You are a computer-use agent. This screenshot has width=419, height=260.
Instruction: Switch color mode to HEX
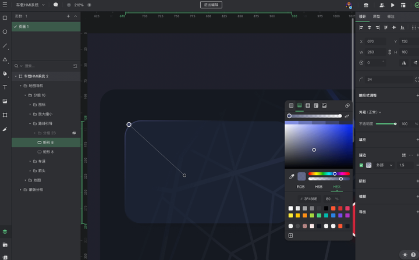[x=337, y=187]
